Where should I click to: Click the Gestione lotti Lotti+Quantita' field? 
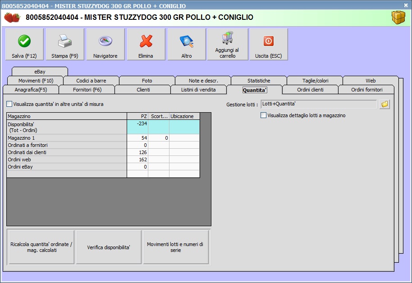(x=319, y=104)
